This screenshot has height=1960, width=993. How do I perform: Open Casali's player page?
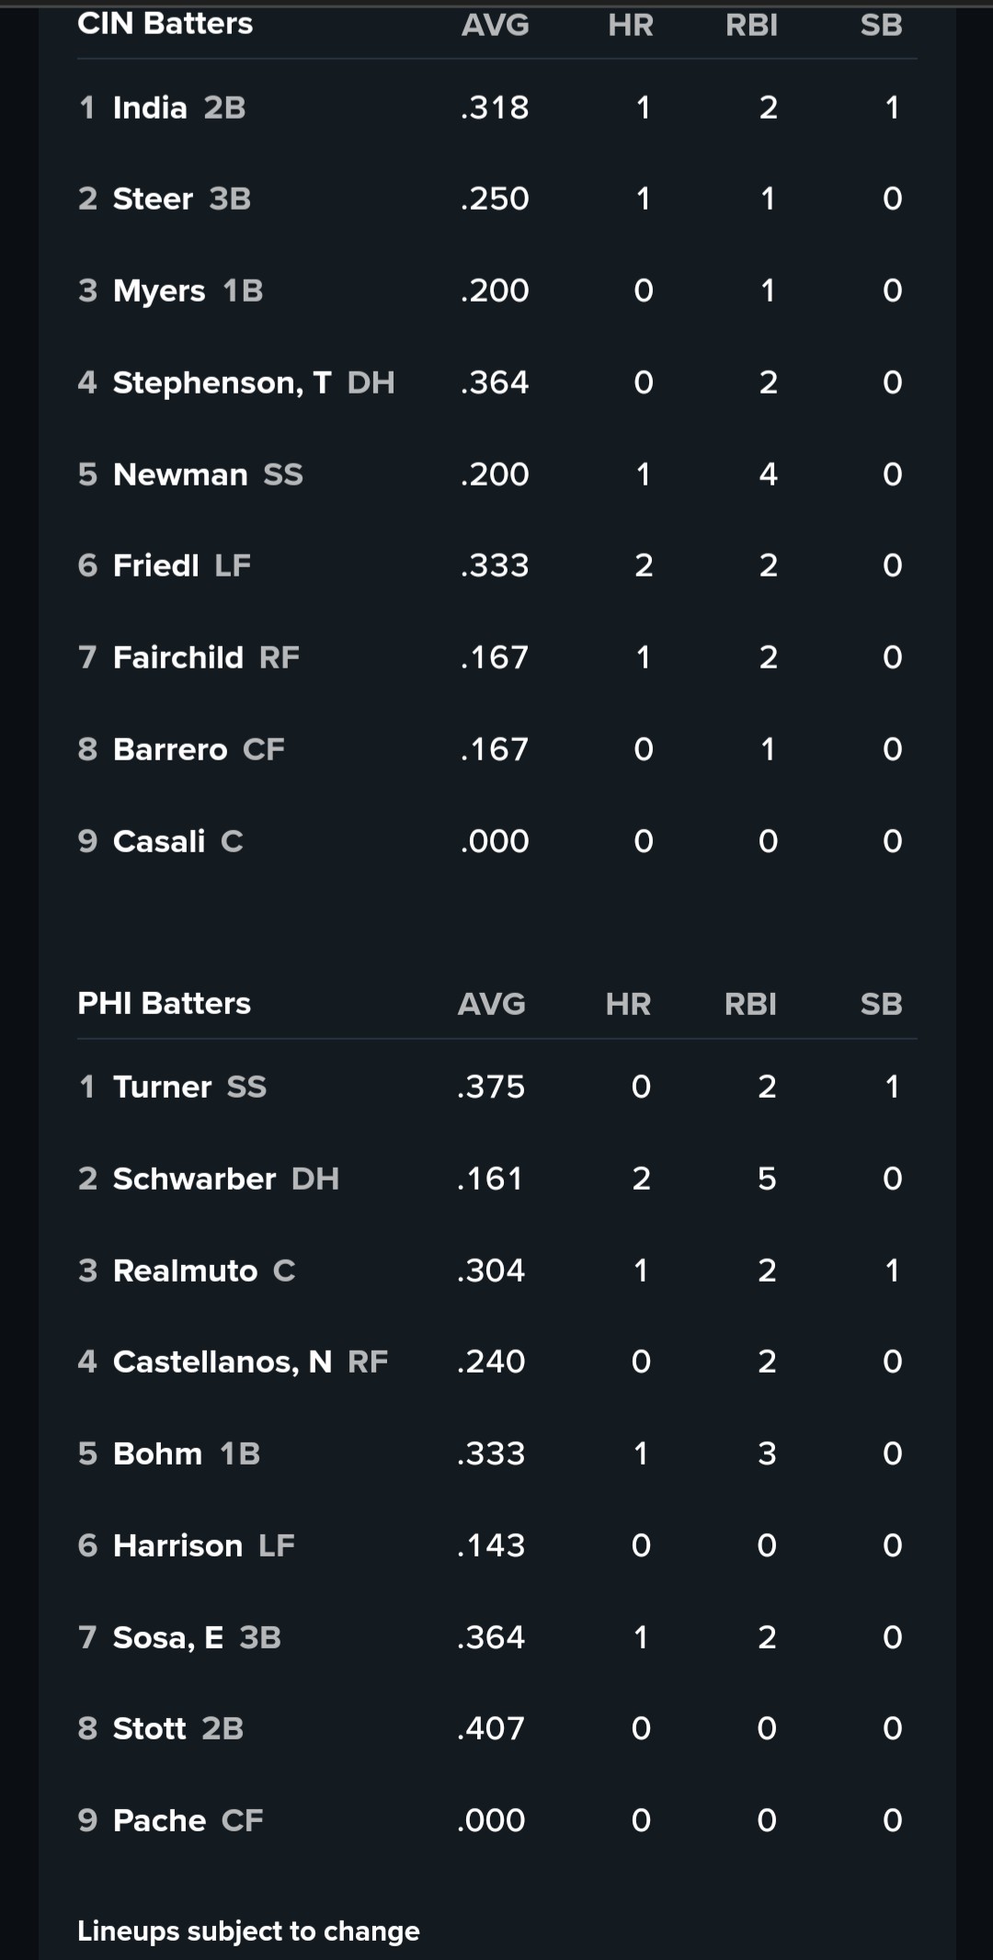[159, 841]
